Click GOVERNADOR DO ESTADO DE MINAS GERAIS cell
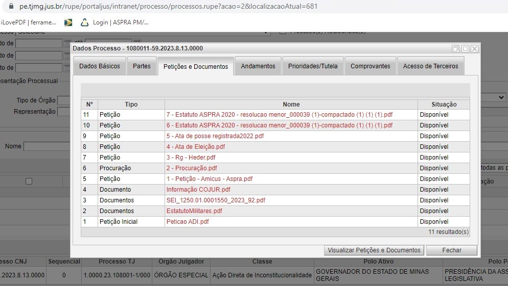This screenshot has width=508, height=286. (x=378, y=275)
